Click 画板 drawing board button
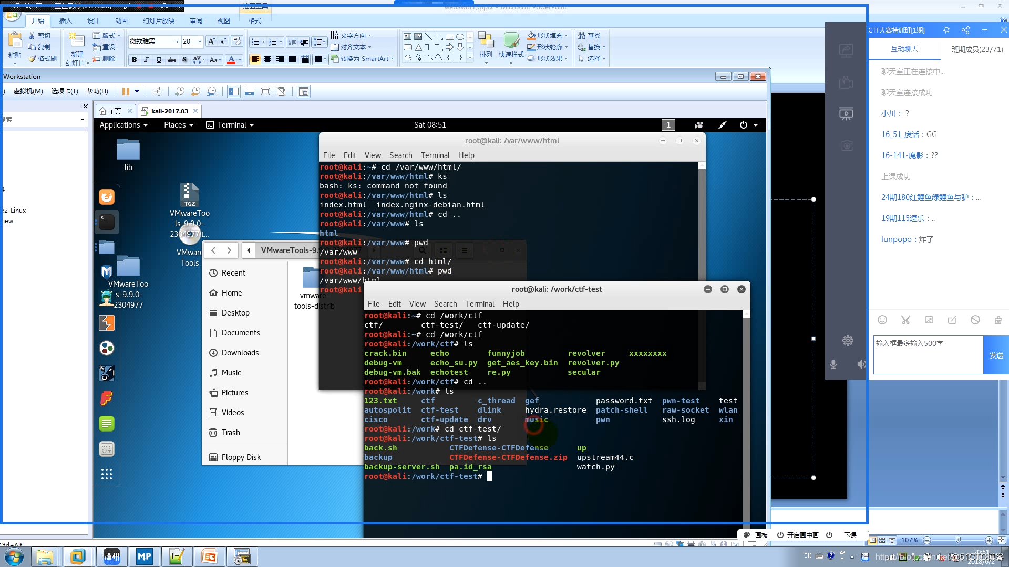This screenshot has height=567, width=1009. tap(756, 535)
